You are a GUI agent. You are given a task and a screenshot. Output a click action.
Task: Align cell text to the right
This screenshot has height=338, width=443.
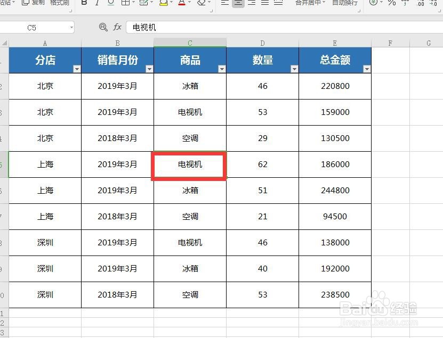pos(252,3)
